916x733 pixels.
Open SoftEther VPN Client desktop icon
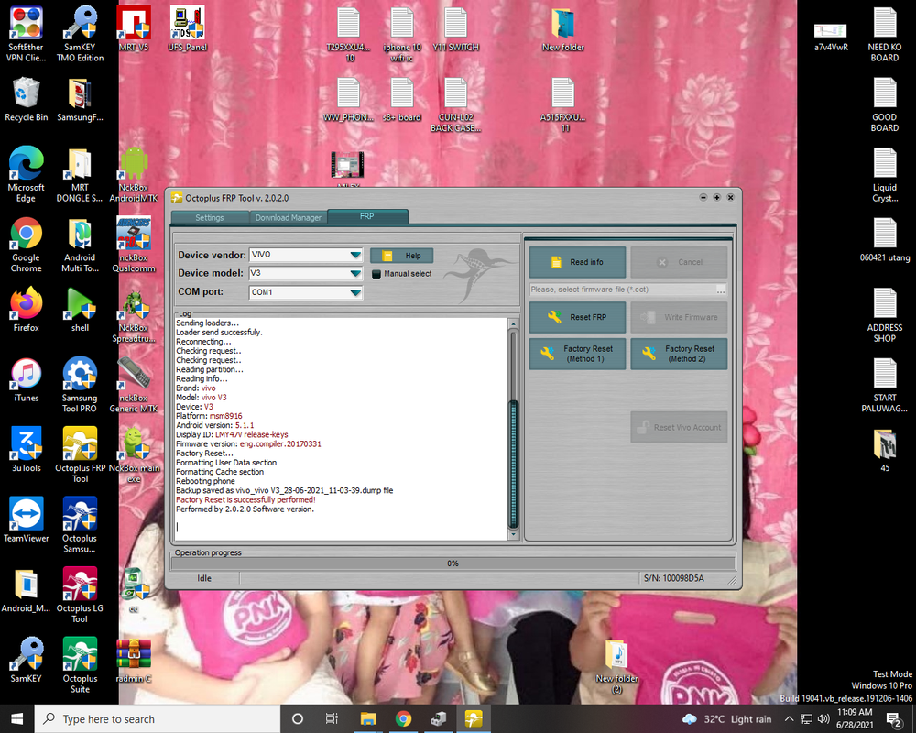point(26,34)
